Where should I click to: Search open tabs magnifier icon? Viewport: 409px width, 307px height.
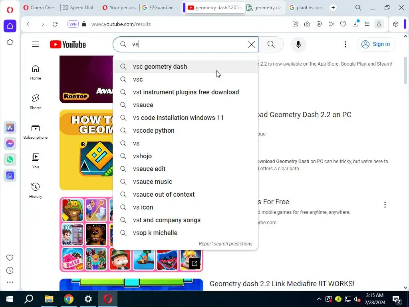[358, 8]
